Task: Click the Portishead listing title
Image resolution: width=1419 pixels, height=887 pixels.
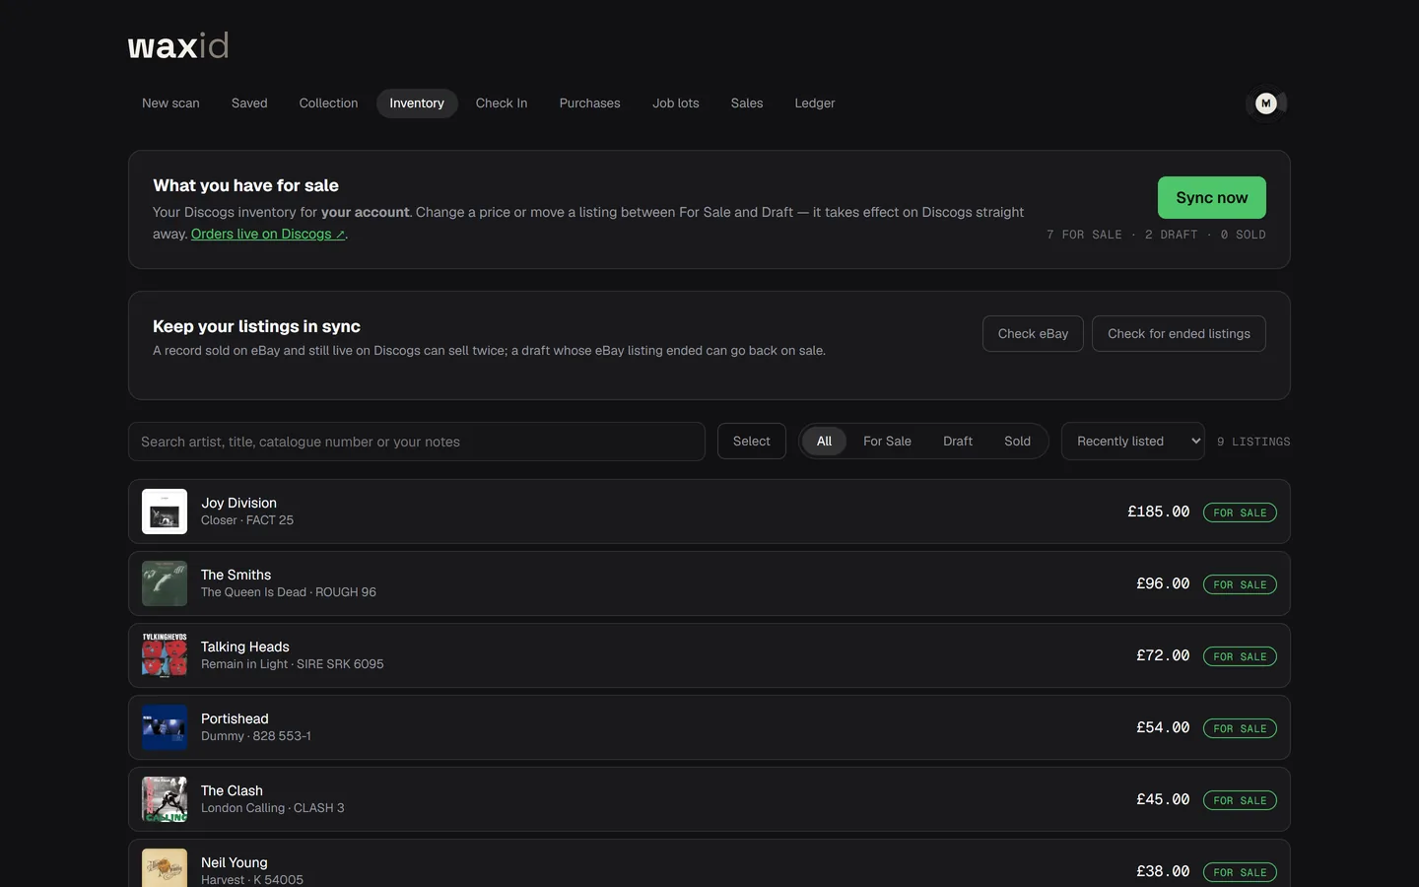Action: click(x=235, y=718)
